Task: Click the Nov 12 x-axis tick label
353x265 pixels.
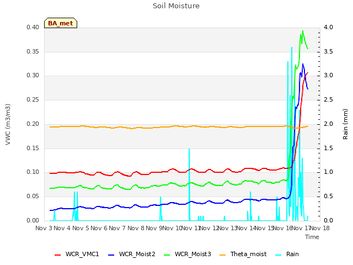Action: pyautogui.click(x=209, y=228)
